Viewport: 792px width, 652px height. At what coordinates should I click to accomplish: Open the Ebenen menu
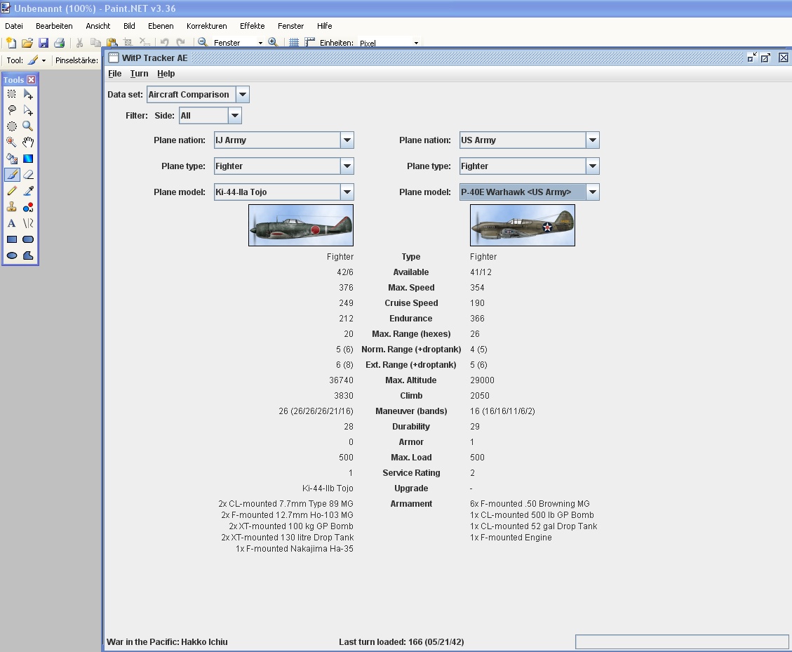tap(161, 26)
